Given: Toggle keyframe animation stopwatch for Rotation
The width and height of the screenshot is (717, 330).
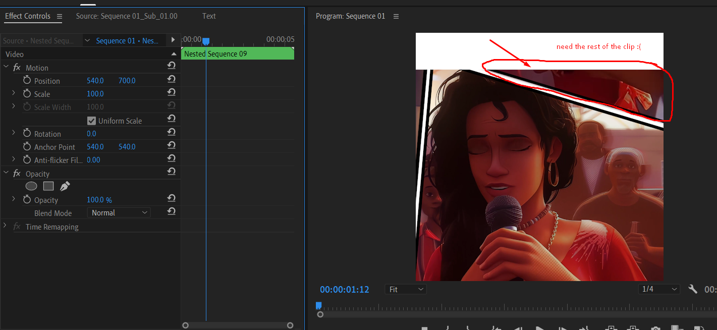Looking at the screenshot, I should pyautogui.click(x=27, y=133).
